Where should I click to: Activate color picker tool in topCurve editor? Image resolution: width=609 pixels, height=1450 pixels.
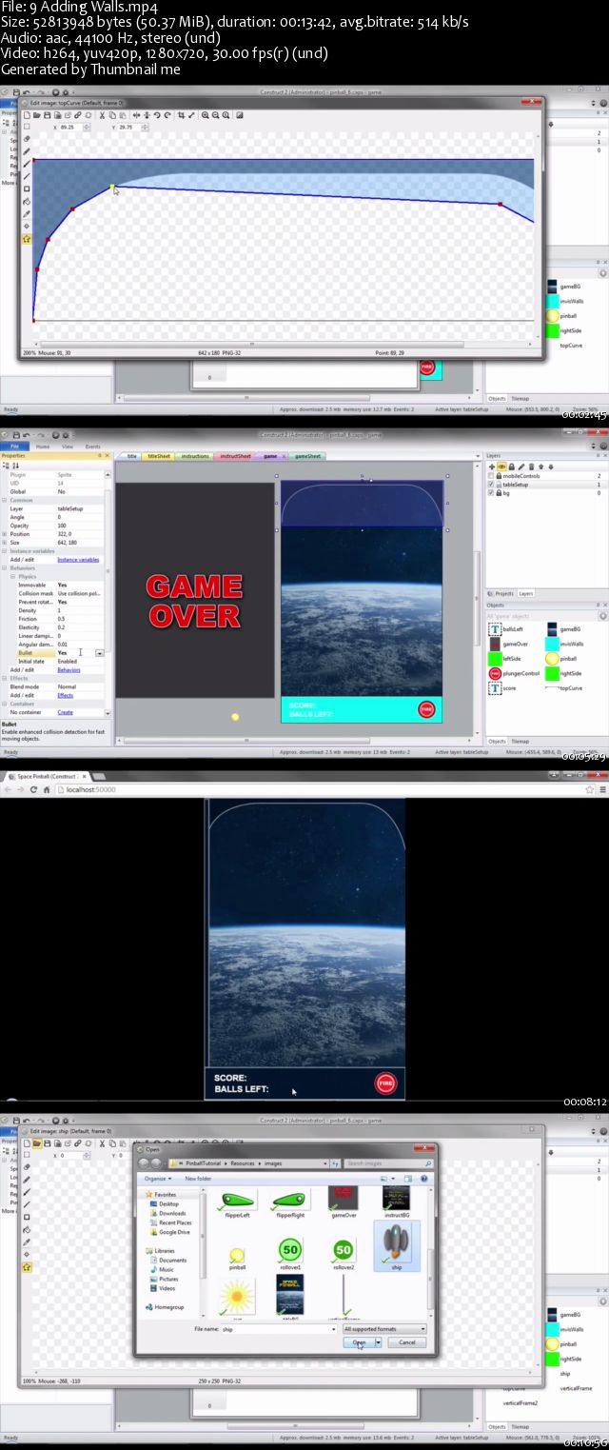point(27,213)
